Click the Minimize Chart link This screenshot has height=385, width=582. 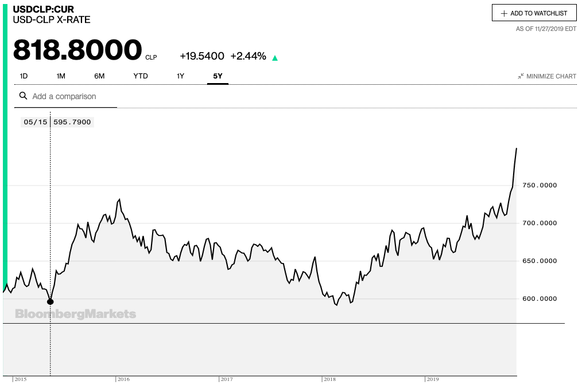(547, 76)
